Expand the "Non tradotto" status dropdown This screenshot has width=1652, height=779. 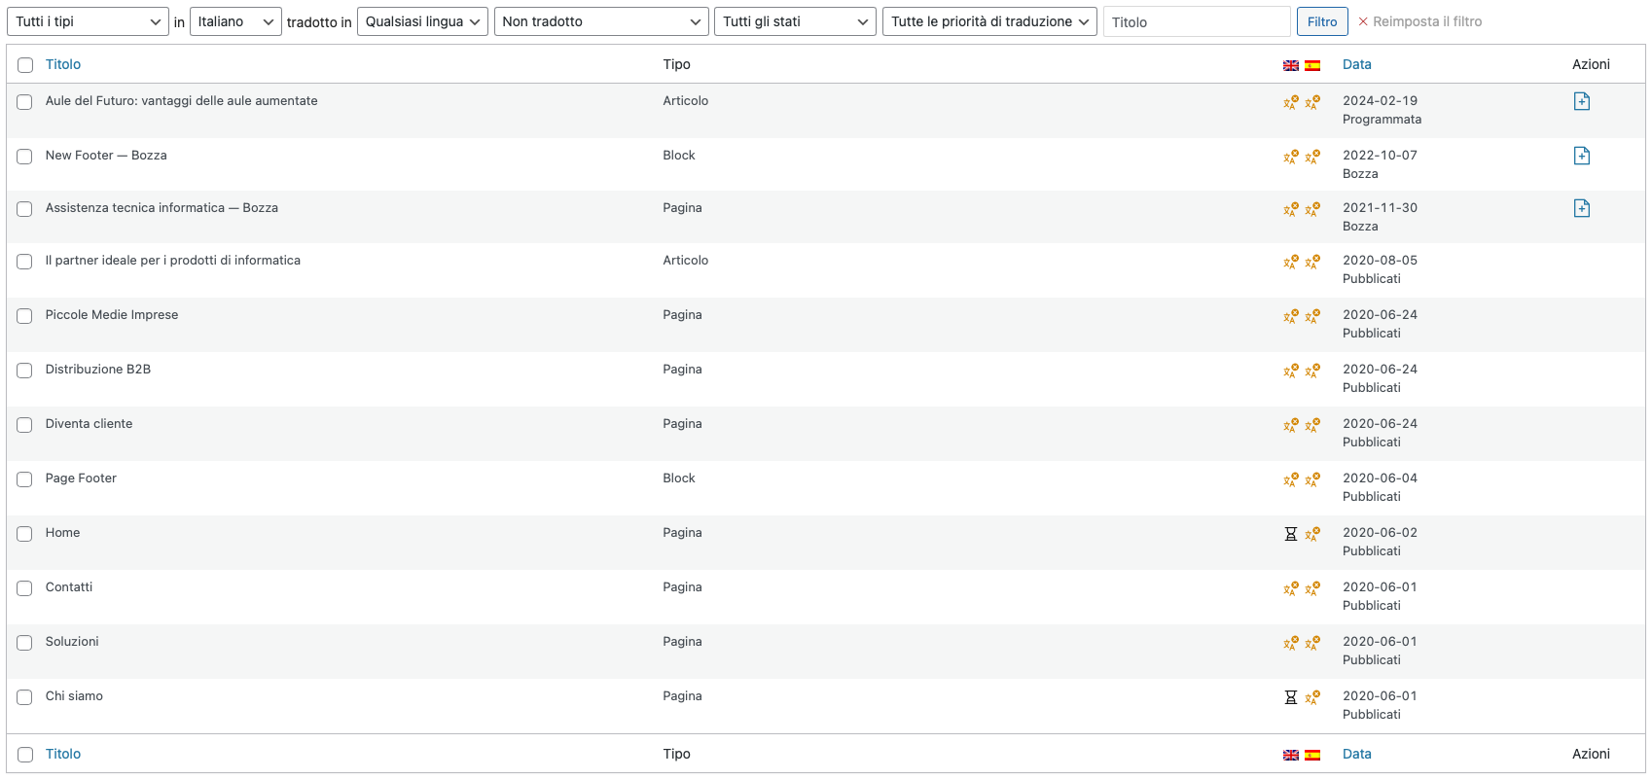(x=600, y=21)
